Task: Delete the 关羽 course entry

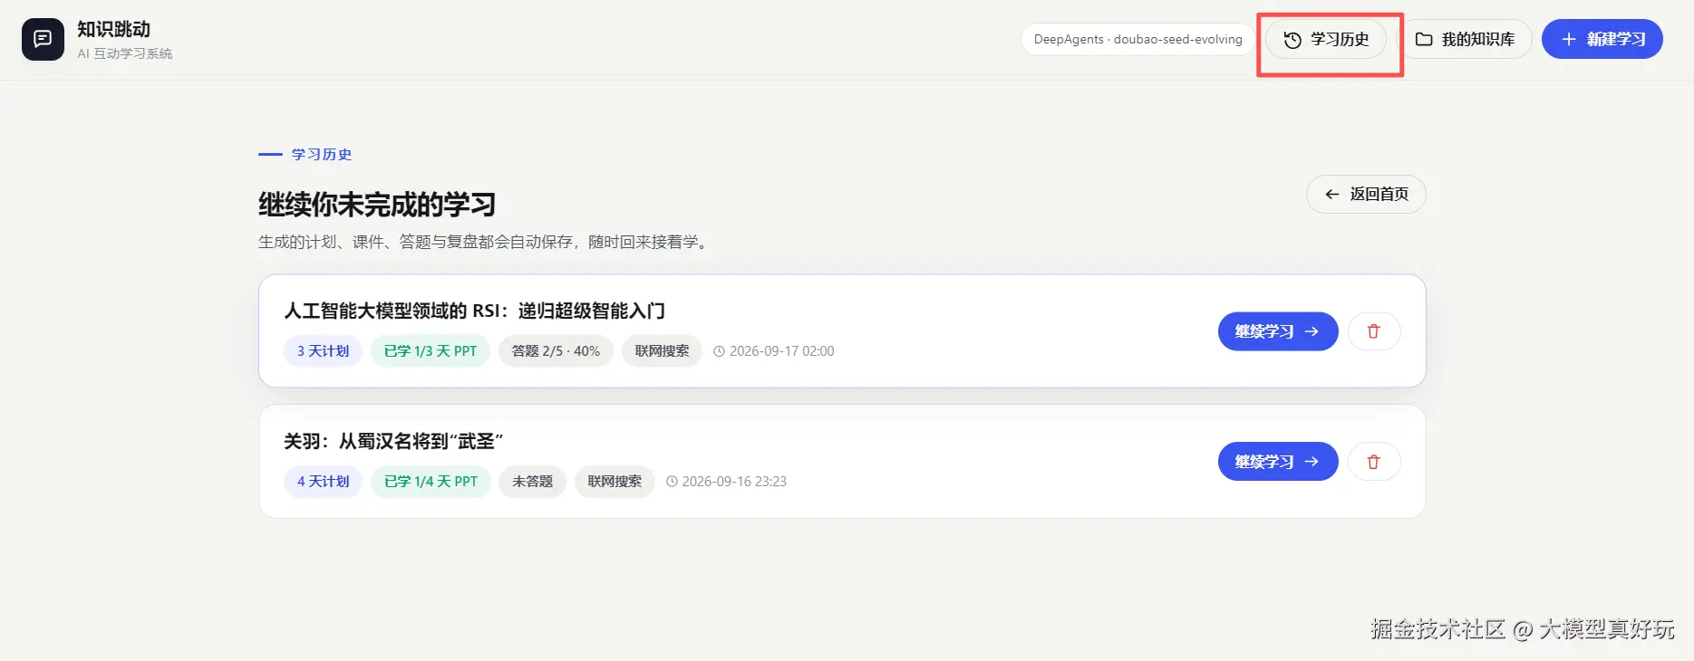Action: [1374, 462]
